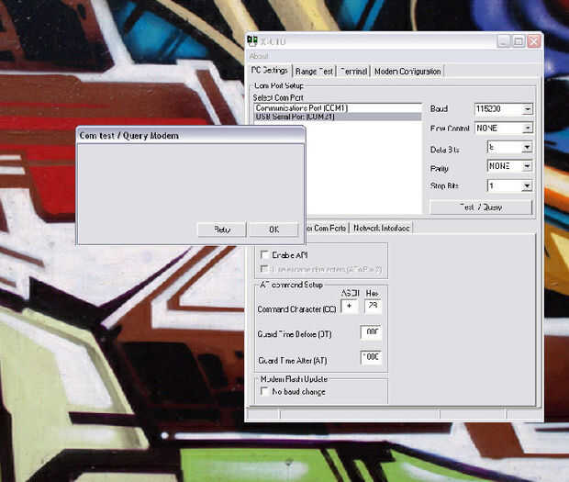The height and width of the screenshot is (482, 569).
Task: Open the Terminal tab
Action: tap(353, 72)
